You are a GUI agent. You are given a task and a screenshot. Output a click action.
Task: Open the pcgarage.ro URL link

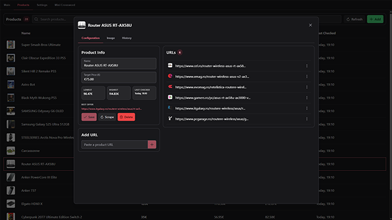[x=212, y=119]
